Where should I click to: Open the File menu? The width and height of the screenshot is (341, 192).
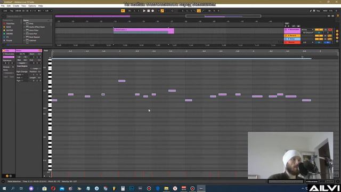tap(3, 6)
